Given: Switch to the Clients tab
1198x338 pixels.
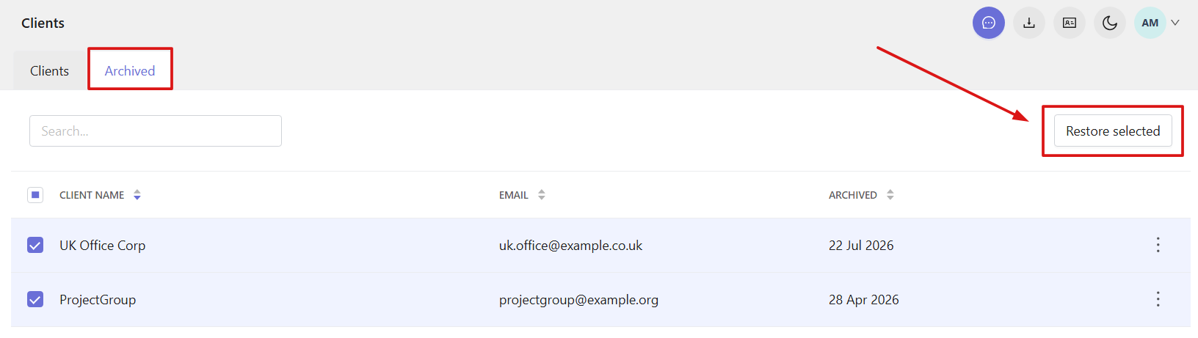Looking at the screenshot, I should coord(49,71).
